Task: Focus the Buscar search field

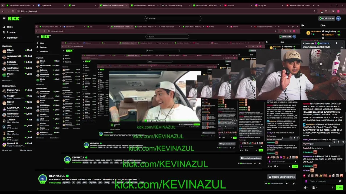Action: tap(173, 19)
